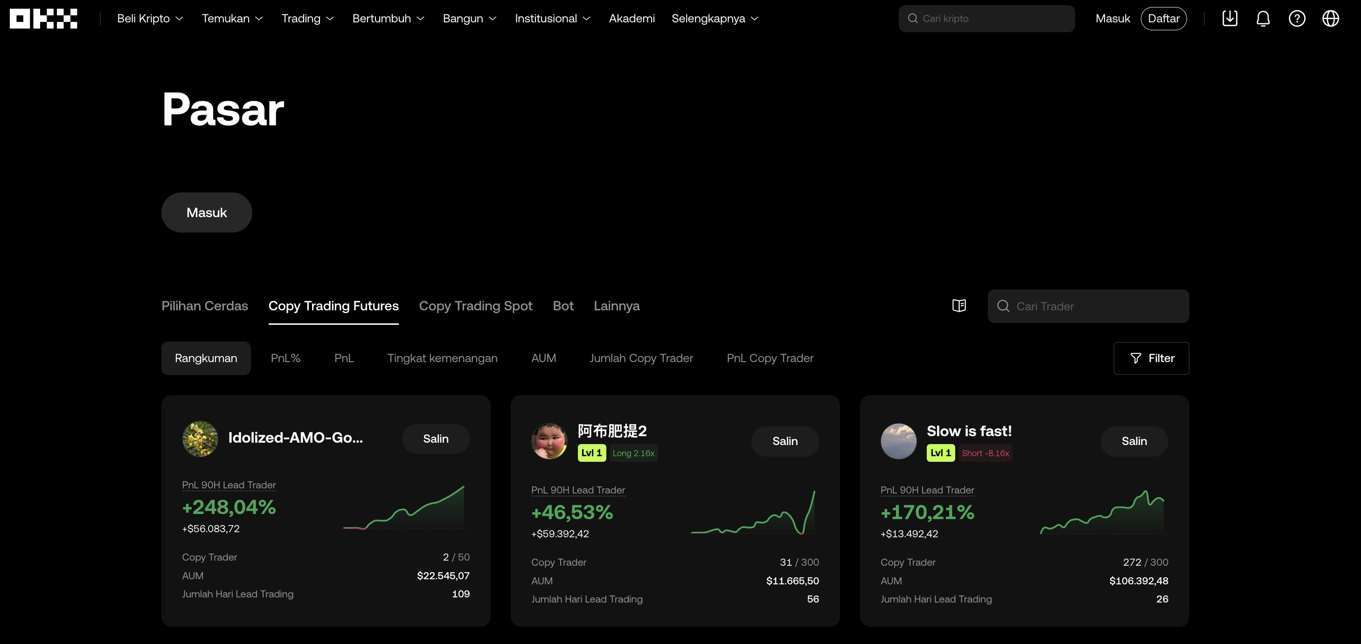Click the Cari Trader search field
1361x644 pixels.
pos(1088,306)
